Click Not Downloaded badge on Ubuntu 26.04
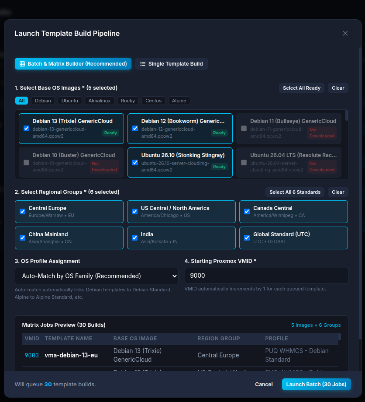Viewport: 365px width, 402px height. click(322, 167)
